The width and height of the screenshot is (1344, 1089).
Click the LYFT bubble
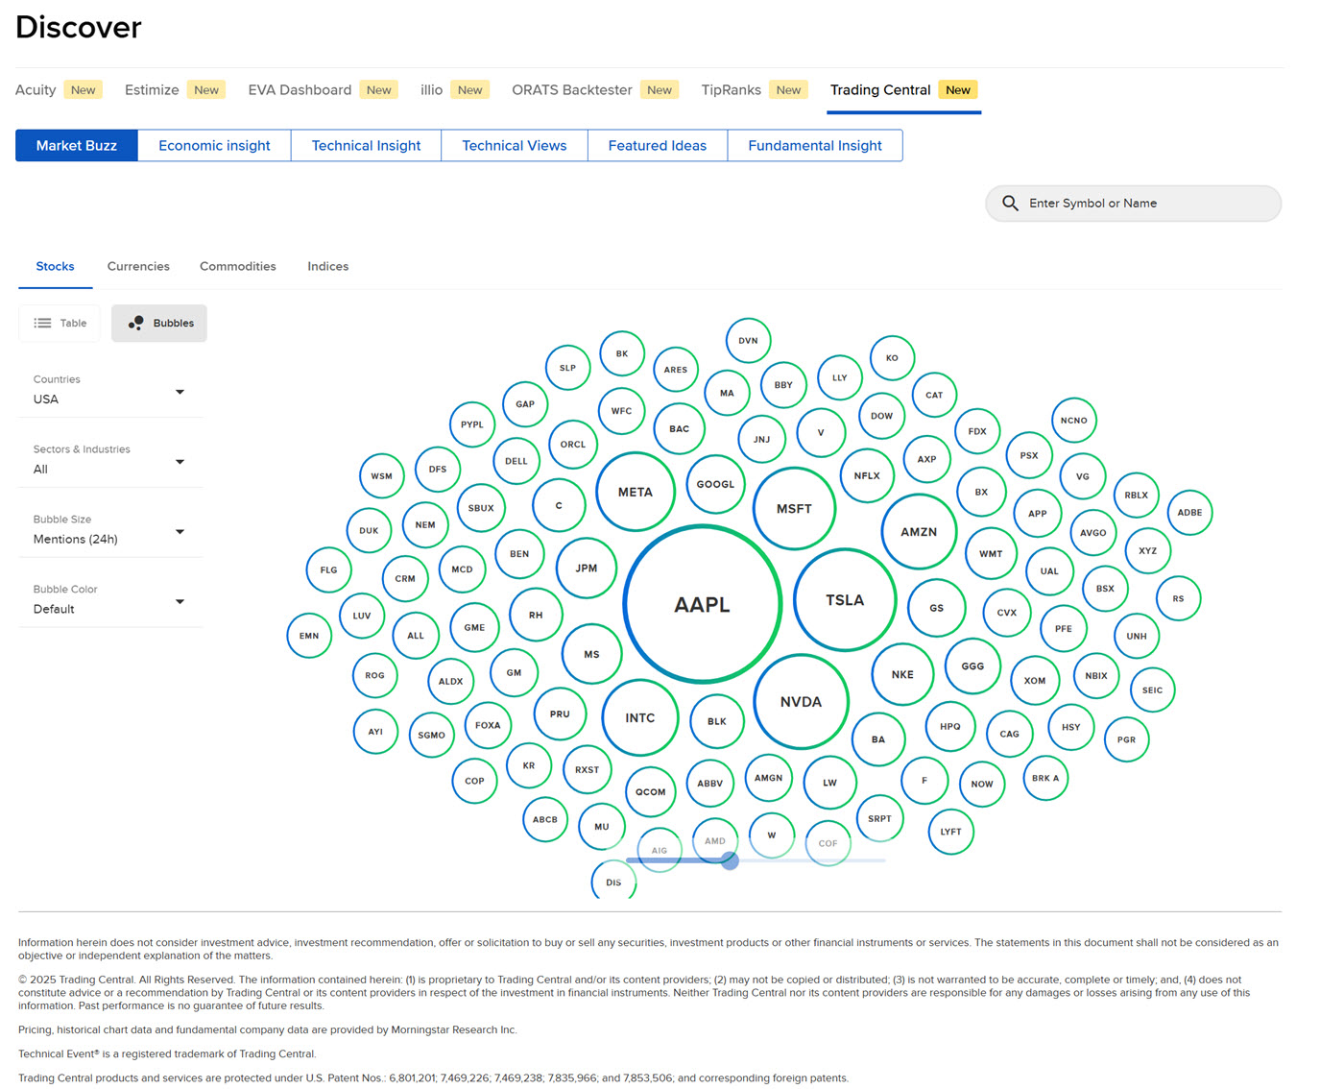point(951,832)
